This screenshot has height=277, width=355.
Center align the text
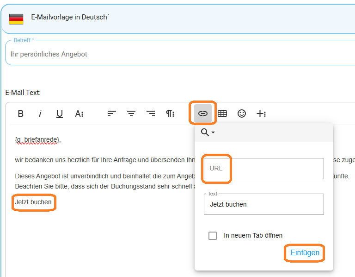point(131,113)
